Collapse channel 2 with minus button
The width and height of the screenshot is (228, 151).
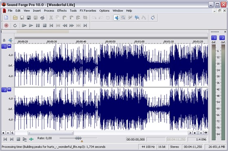coord(9,89)
